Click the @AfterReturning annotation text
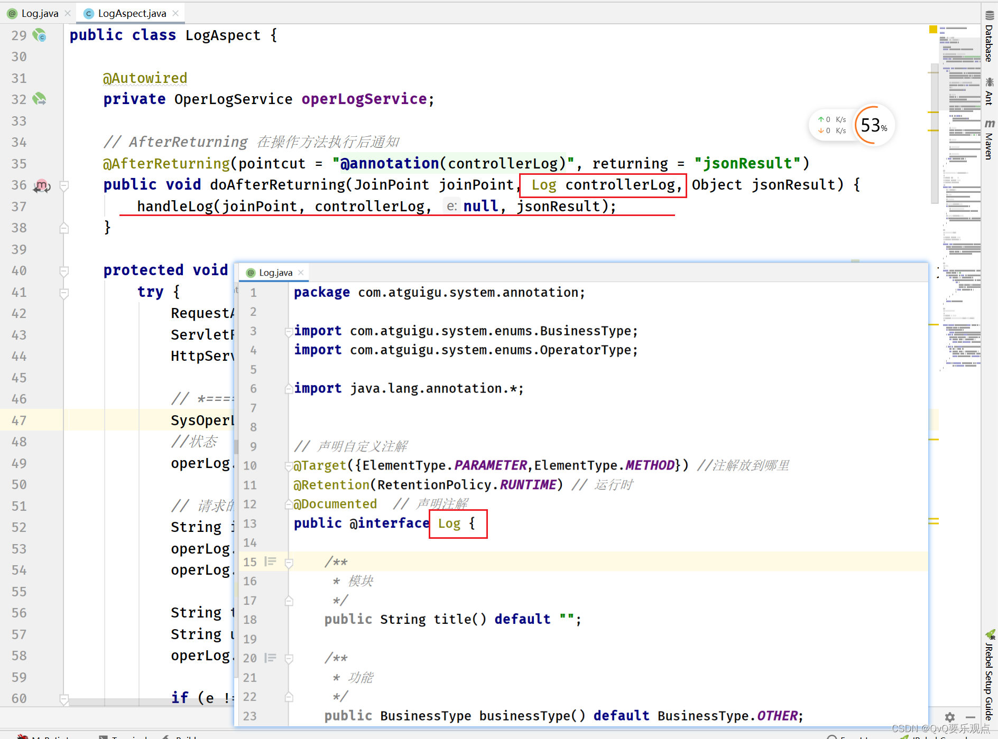998x739 pixels. 167,164
